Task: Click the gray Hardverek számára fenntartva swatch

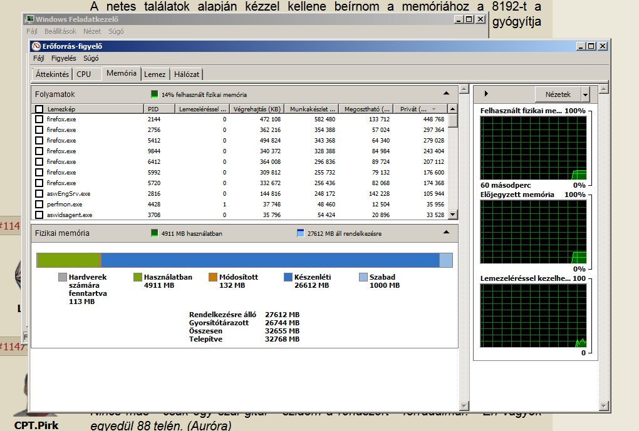Action: tap(63, 277)
